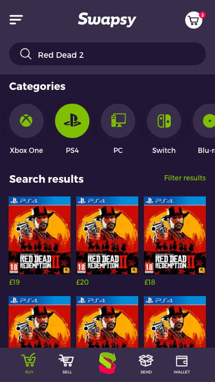Screen dimensions: 215x382
Task: Choose the Switch category icon
Action: 164,121
